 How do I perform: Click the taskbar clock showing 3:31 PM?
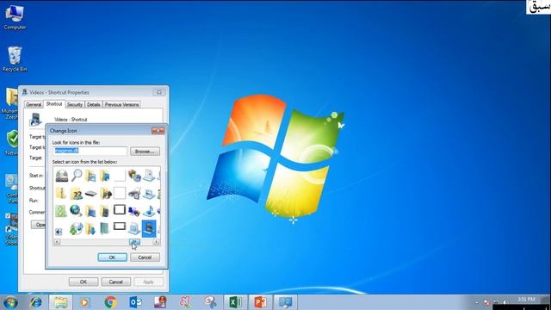coord(526,300)
